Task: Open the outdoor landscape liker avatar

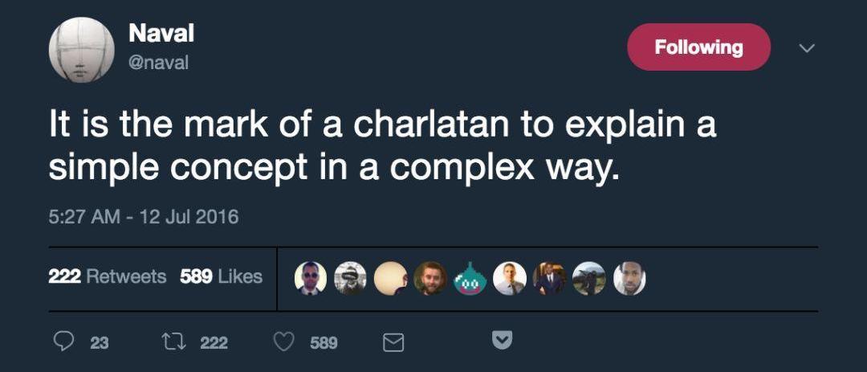Action: click(x=589, y=278)
